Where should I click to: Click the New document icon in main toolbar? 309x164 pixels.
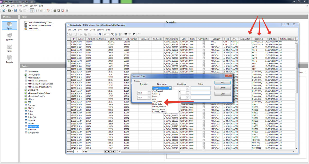pyautogui.click(x=4, y=10)
